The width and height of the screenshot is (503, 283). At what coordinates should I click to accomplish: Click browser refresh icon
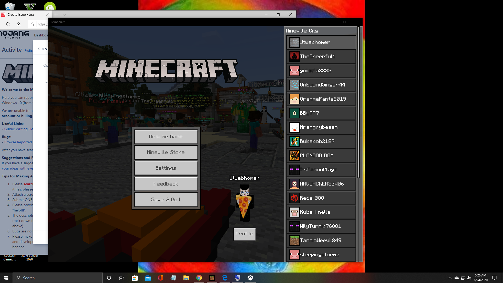[8, 24]
